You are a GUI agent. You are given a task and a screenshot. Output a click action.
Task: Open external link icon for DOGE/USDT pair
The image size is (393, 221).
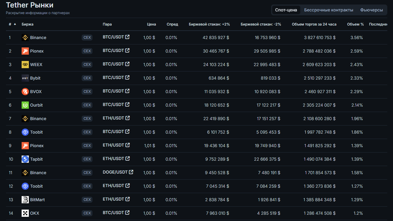pos(131,172)
